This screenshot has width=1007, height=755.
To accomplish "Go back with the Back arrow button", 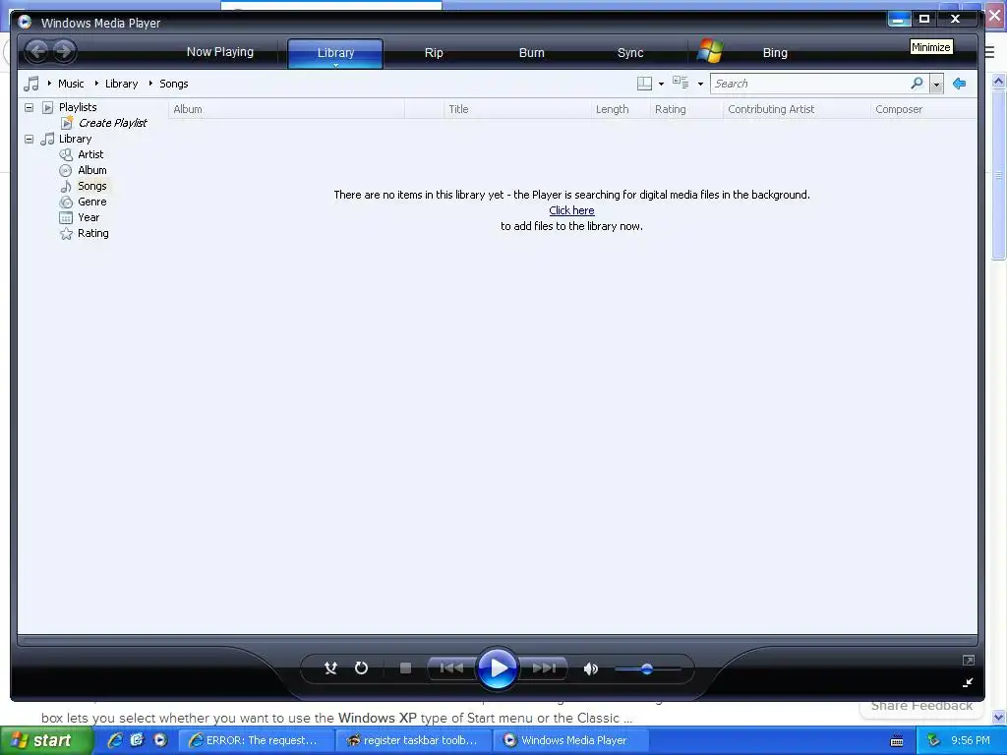I will [37, 51].
